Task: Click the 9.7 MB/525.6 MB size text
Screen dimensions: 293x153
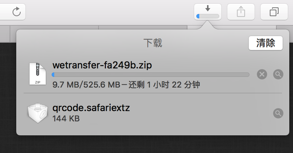Action: [x=85, y=85]
